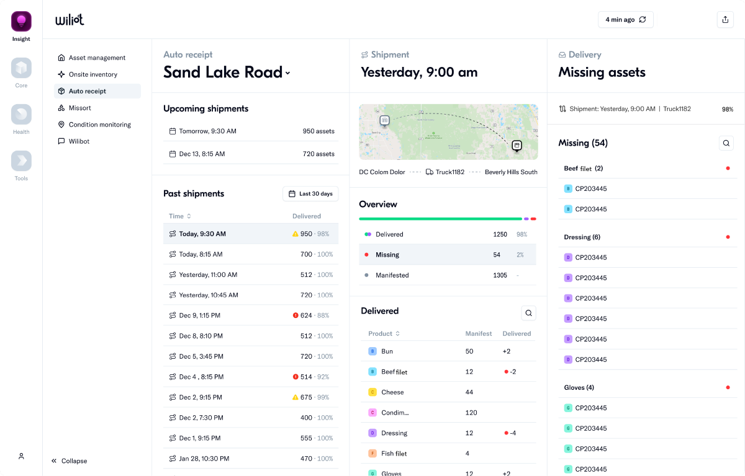
Task: Select the Missing row in Overview
Action: 447,255
